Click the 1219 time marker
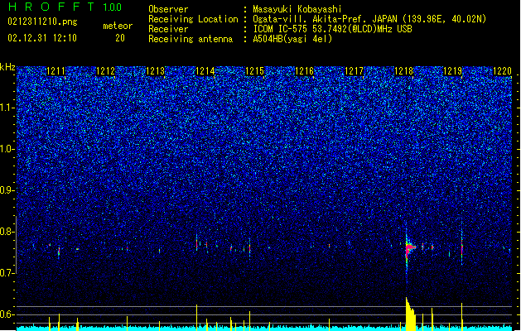Screen dimensions: 521x331 (x=452, y=71)
